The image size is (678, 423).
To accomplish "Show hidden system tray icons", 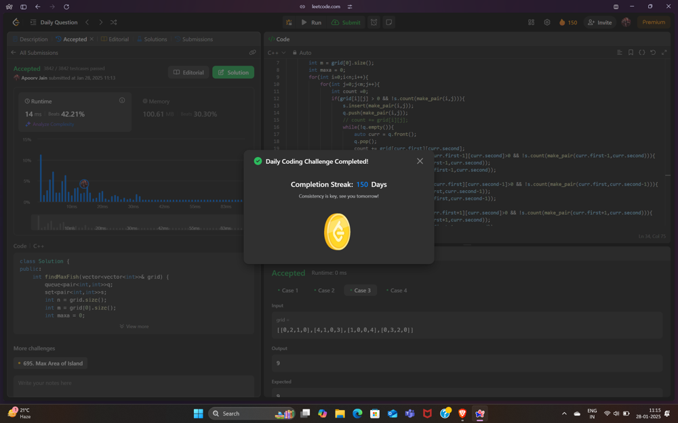I will (x=564, y=414).
